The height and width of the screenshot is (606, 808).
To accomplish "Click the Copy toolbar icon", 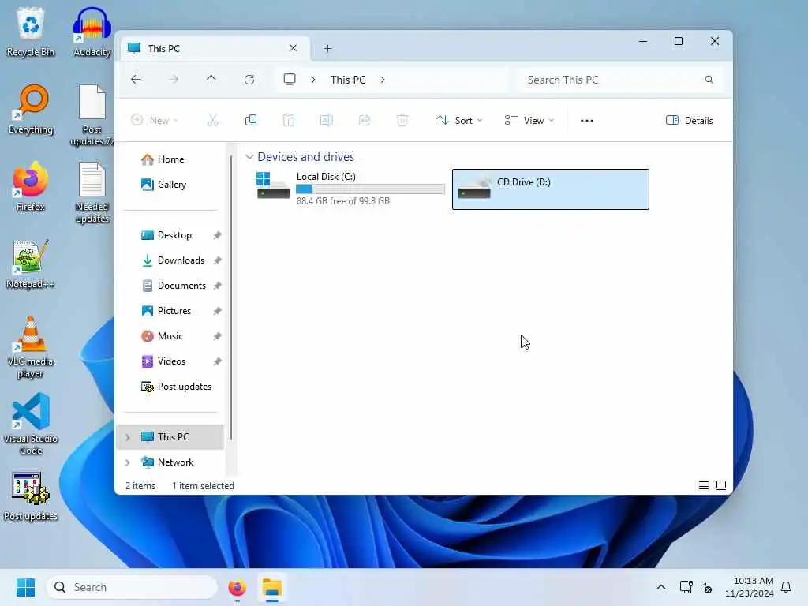I will pyautogui.click(x=251, y=120).
